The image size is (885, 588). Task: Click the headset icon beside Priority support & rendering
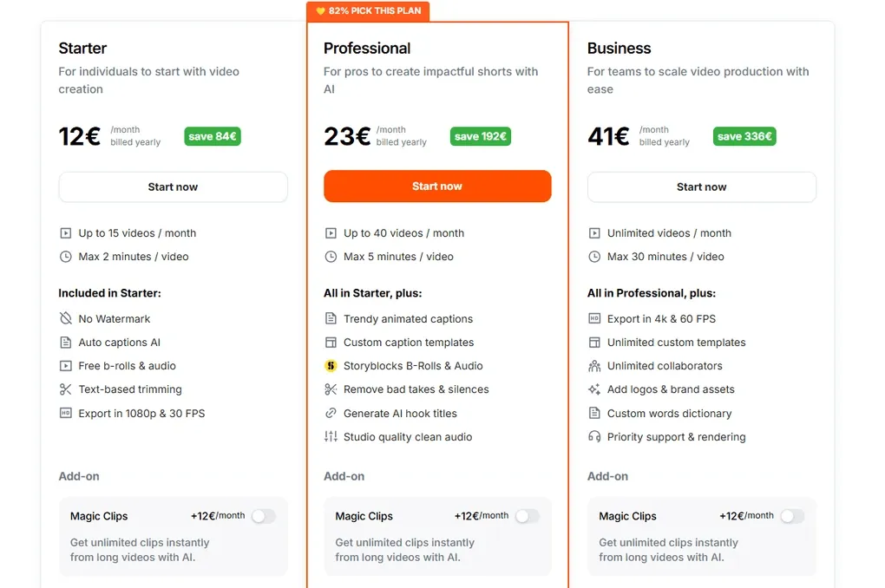pyautogui.click(x=595, y=437)
